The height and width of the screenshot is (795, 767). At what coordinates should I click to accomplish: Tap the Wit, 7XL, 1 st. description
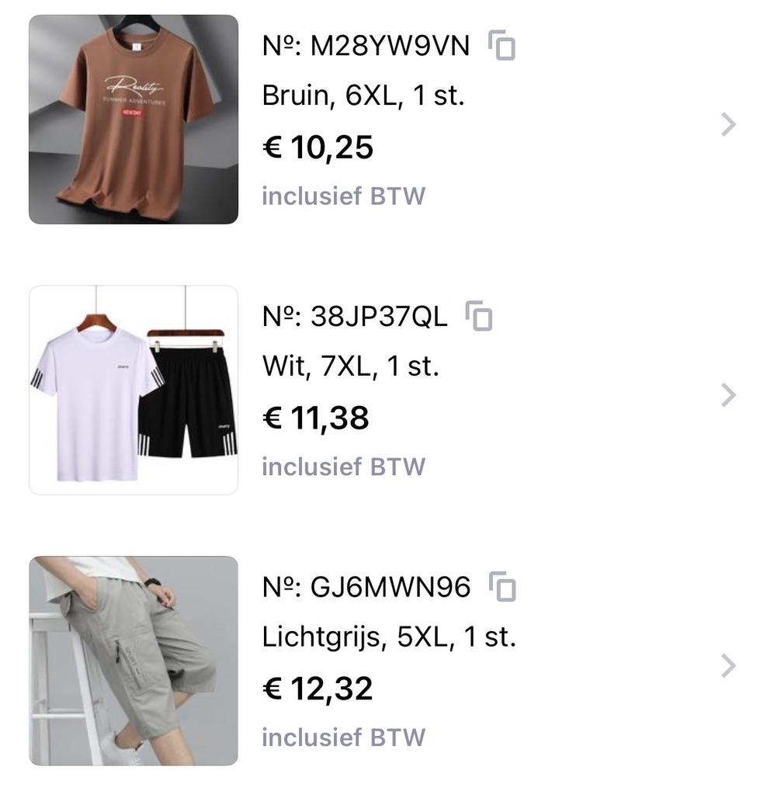click(351, 366)
